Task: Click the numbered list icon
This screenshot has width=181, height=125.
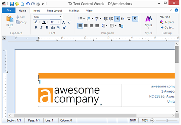Action: (88, 19)
